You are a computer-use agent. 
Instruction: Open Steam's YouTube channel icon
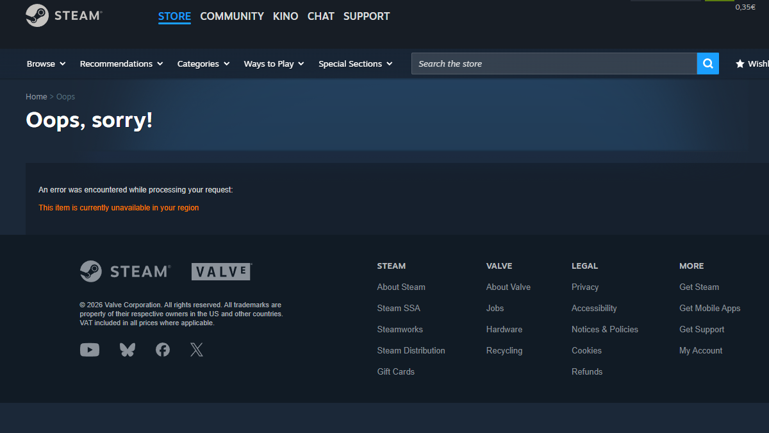pos(90,350)
